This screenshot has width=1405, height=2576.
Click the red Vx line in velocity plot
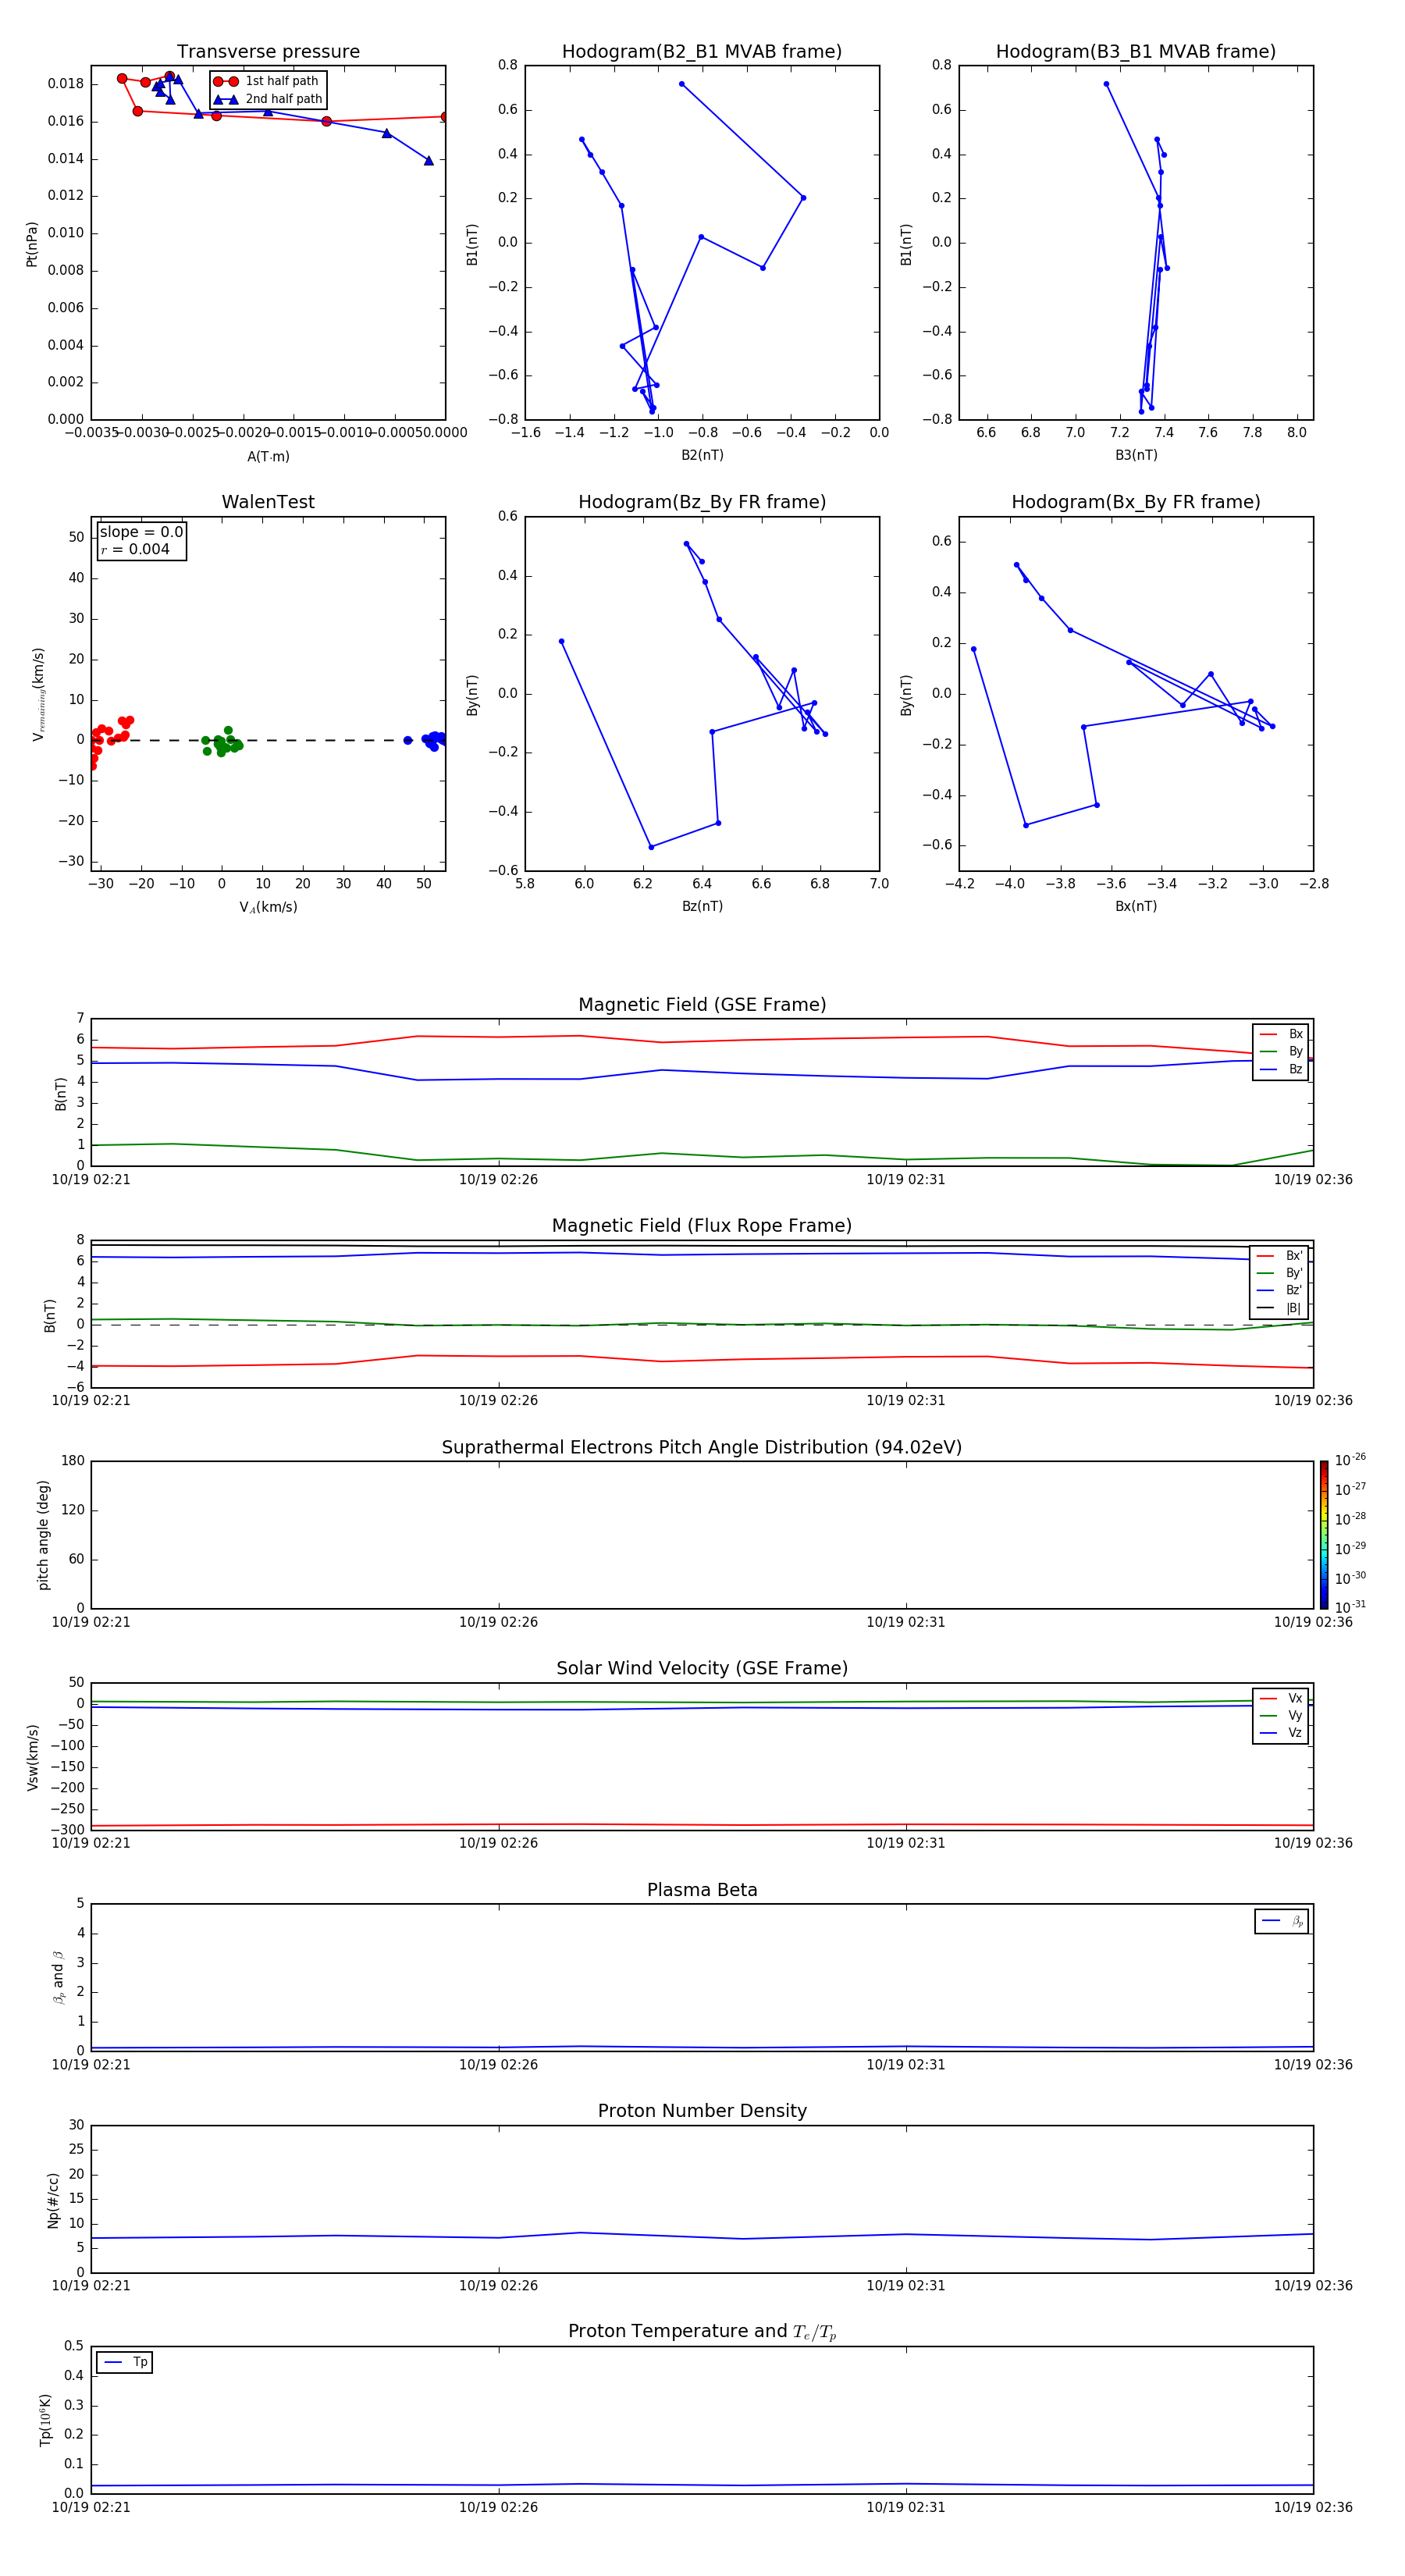[x=700, y=1825]
